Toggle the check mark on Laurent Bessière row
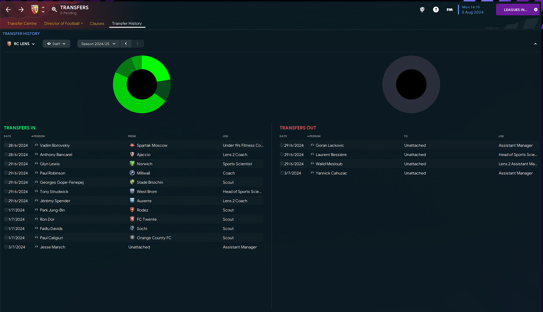Viewport: 543px width, 312px height. [282, 155]
